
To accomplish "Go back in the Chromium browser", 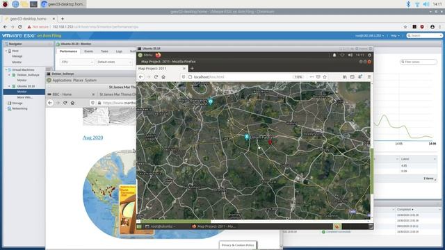I will coord(5,26).
